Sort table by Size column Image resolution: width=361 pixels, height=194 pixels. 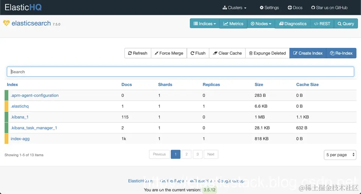coord(259,84)
